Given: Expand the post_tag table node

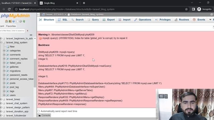Looking at the screenshot, I should [x=4, y=87].
